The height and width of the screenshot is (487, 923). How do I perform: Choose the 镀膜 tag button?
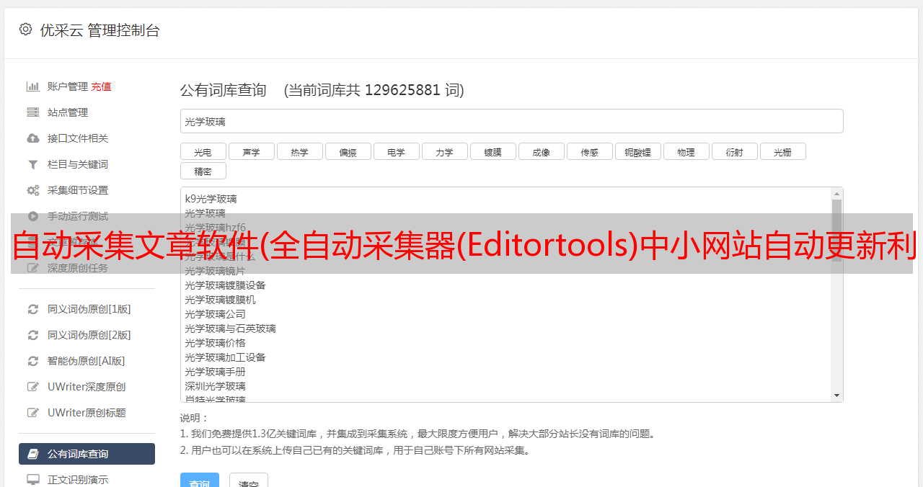pyautogui.click(x=493, y=152)
